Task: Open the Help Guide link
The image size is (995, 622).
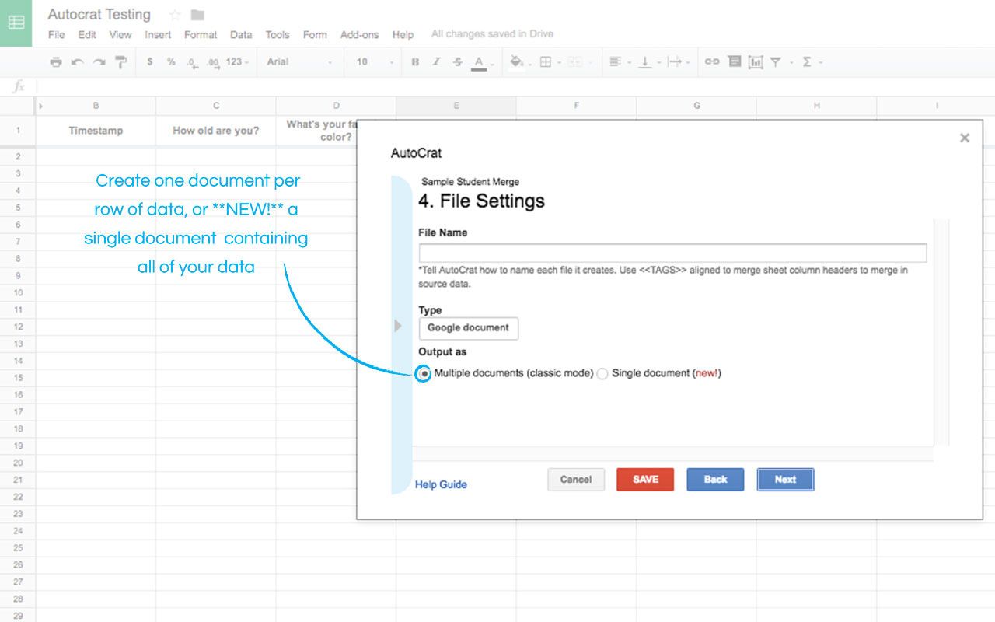Action: click(441, 484)
